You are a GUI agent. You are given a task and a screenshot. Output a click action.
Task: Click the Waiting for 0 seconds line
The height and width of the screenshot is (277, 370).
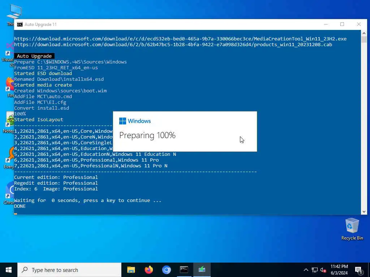88,200
